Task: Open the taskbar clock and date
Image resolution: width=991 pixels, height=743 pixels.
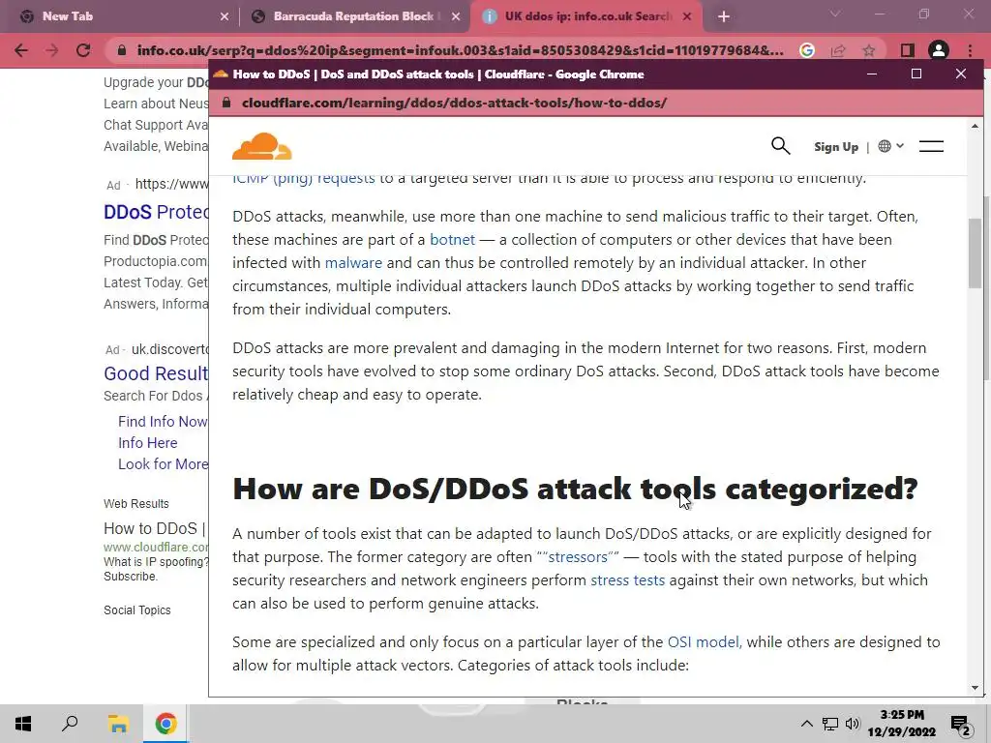Action: 902,724
